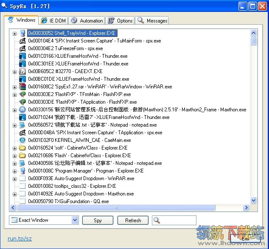Select row 0x000303DE 'FlashFXP' - TApplication
The width and height of the screenshot is (269, 249).
[x=82, y=102]
